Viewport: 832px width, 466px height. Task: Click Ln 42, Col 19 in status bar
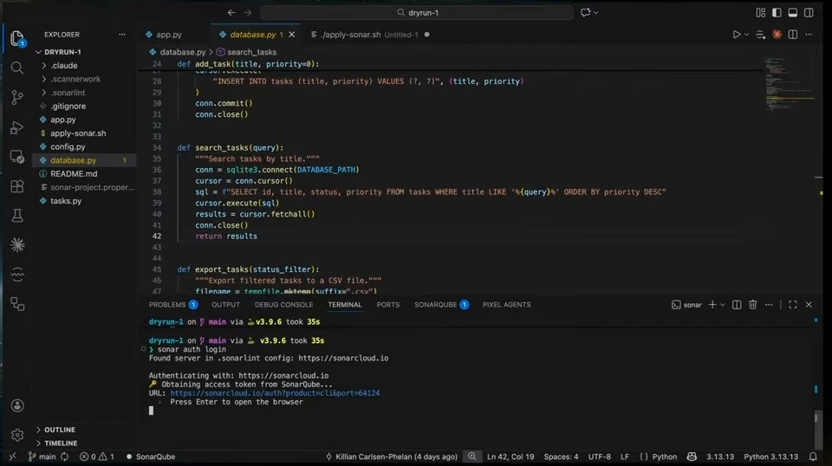tap(510, 456)
